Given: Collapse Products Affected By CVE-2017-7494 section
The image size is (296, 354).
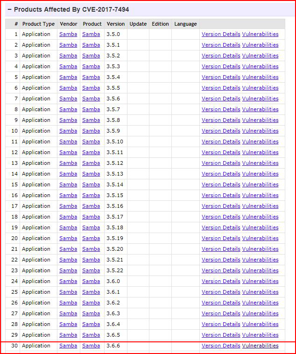Looking at the screenshot, I should [x=9, y=9].
